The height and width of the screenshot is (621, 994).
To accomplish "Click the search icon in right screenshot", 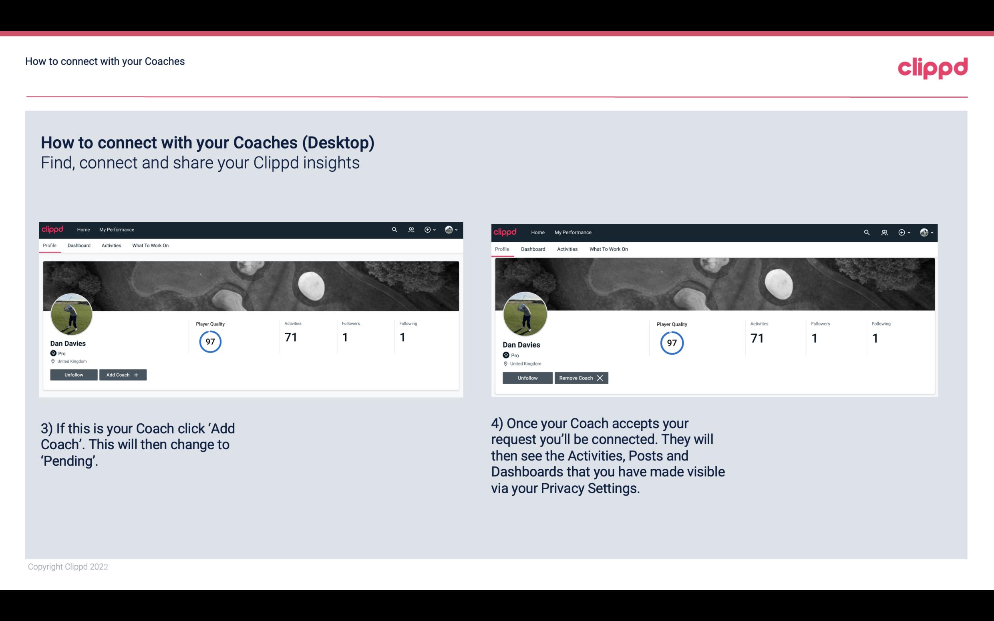I will coord(866,232).
